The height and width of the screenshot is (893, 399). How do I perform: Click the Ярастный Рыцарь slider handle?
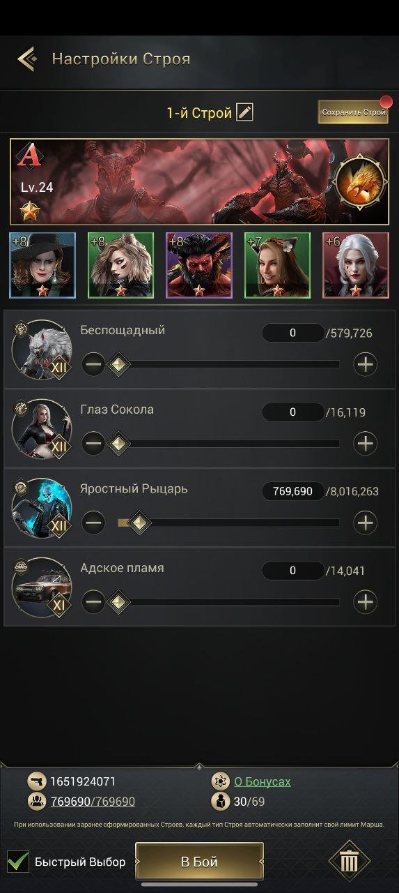pyautogui.click(x=139, y=523)
